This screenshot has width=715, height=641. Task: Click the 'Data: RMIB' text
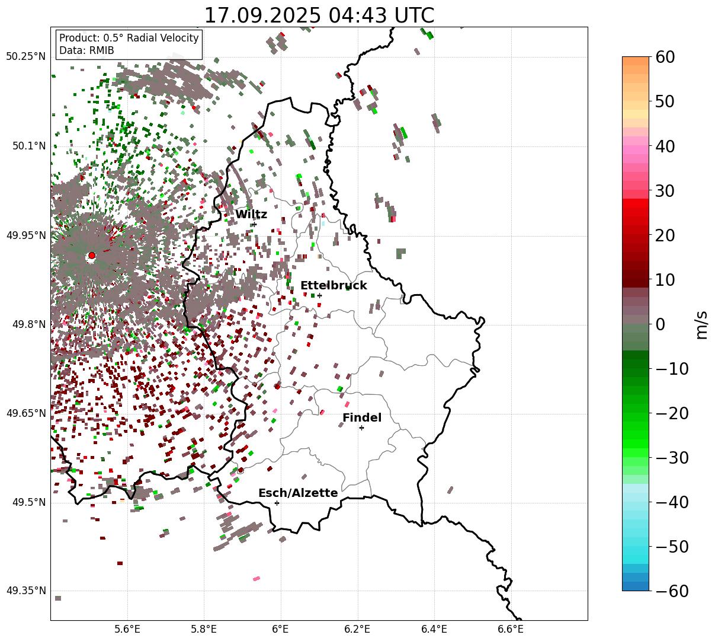pos(86,50)
